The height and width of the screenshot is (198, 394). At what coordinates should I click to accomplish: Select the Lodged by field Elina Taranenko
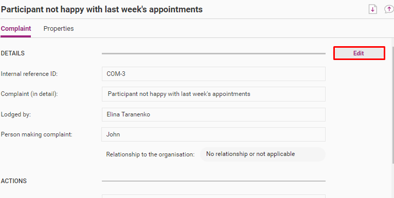coord(213,114)
